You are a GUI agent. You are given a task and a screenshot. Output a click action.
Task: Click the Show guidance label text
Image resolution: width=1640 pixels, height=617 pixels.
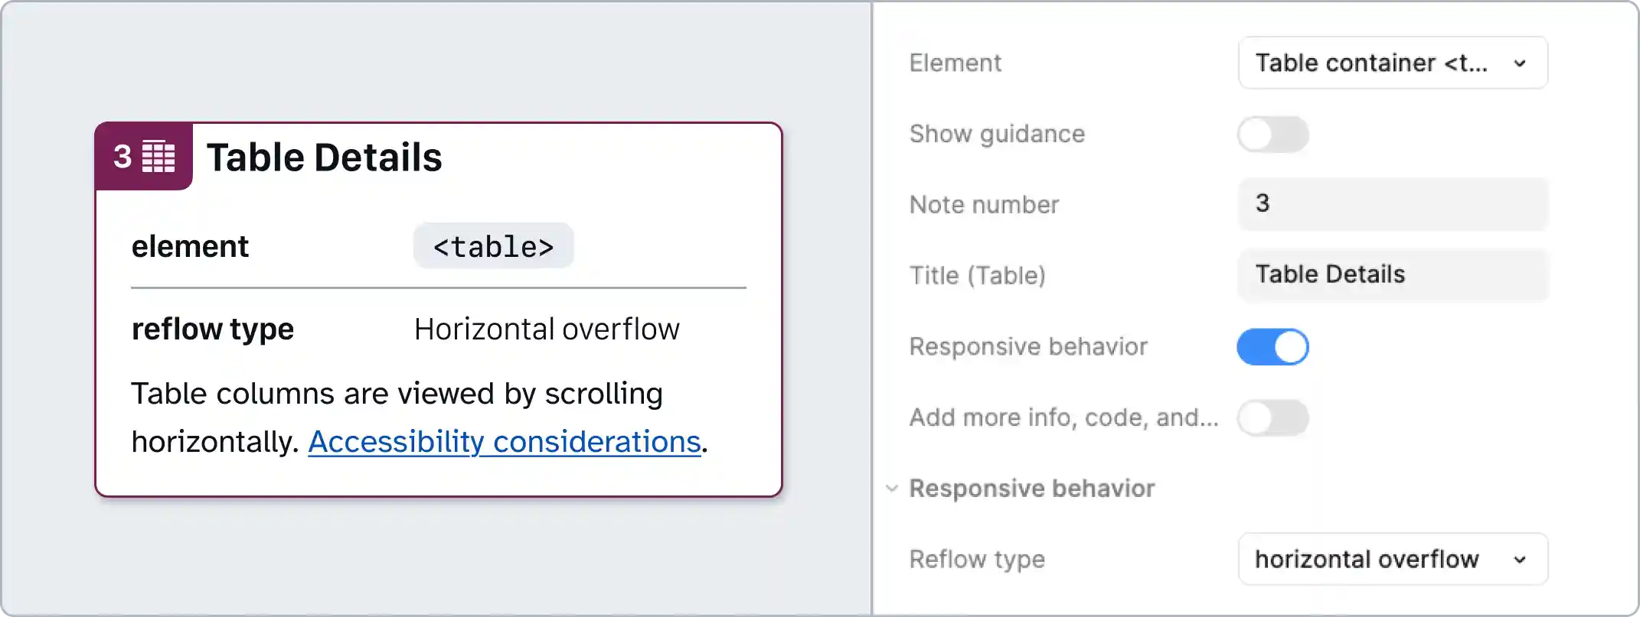(996, 134)
